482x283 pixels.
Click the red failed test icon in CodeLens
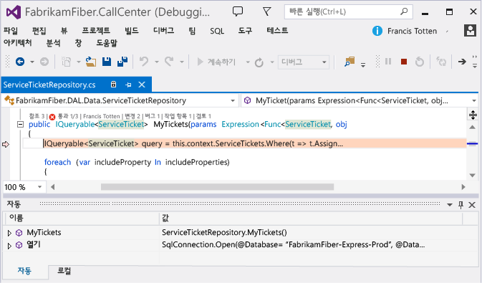[x=52, y=117]
